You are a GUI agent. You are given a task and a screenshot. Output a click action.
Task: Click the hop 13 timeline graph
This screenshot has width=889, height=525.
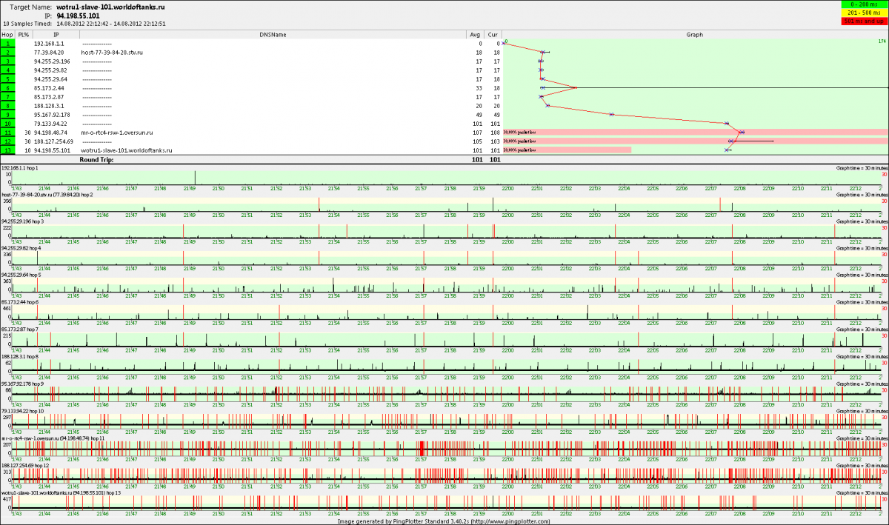444,501
